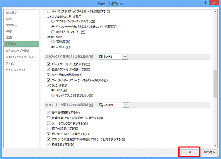Viewport: 221px width, 159px height.
Task: Uncheck 垂直スクロール バーを表示する
Action: [x=49, y=70]
